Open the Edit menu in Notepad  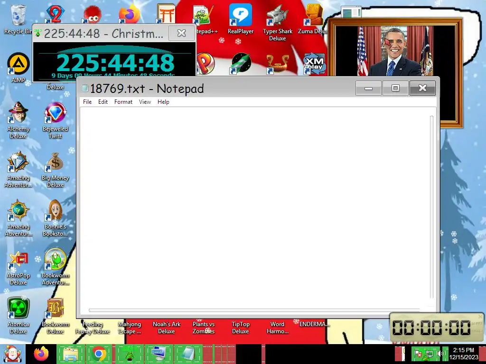click(103, 102)
